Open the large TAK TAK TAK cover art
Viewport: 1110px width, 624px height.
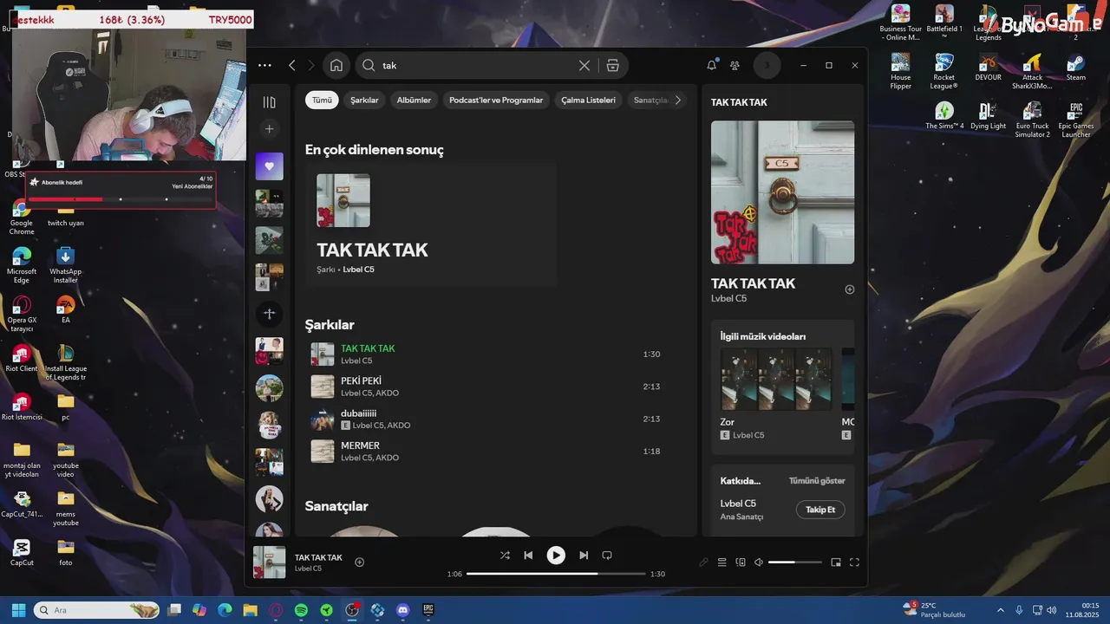pos(782,192)
